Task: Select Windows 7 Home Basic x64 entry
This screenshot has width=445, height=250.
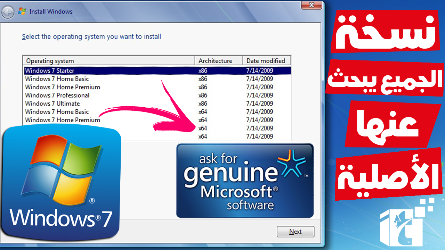Action: point(157,112)
